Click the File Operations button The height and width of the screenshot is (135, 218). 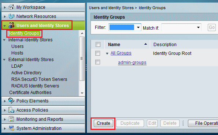pyautogui.click(x=203, y=123)
